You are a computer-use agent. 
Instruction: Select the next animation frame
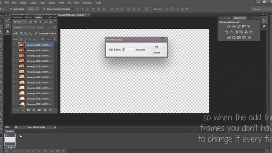[x=45, y=151]
